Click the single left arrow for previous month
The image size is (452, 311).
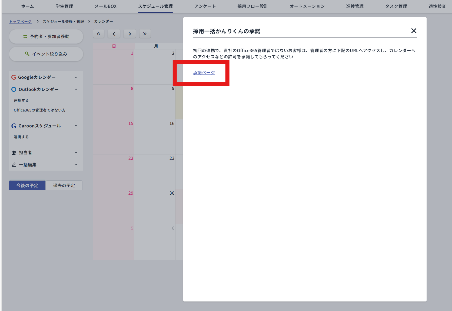[x=114, y=34]
